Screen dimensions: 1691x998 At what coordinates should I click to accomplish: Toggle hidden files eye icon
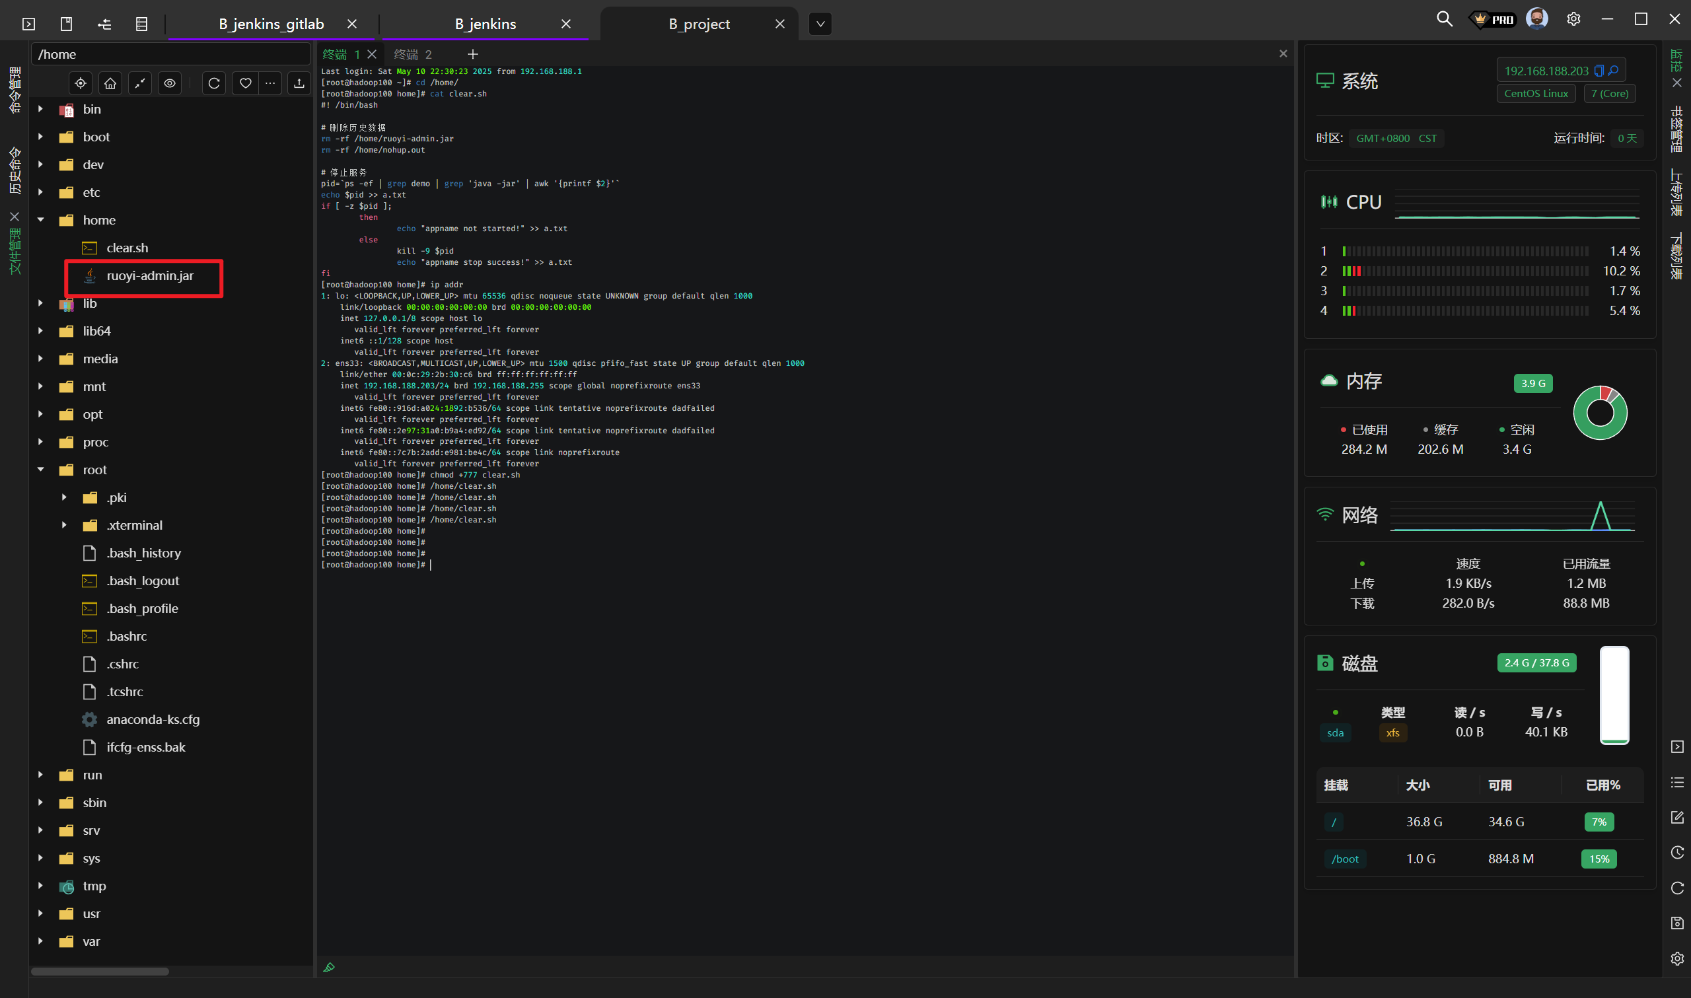click(x=170, y=83)
